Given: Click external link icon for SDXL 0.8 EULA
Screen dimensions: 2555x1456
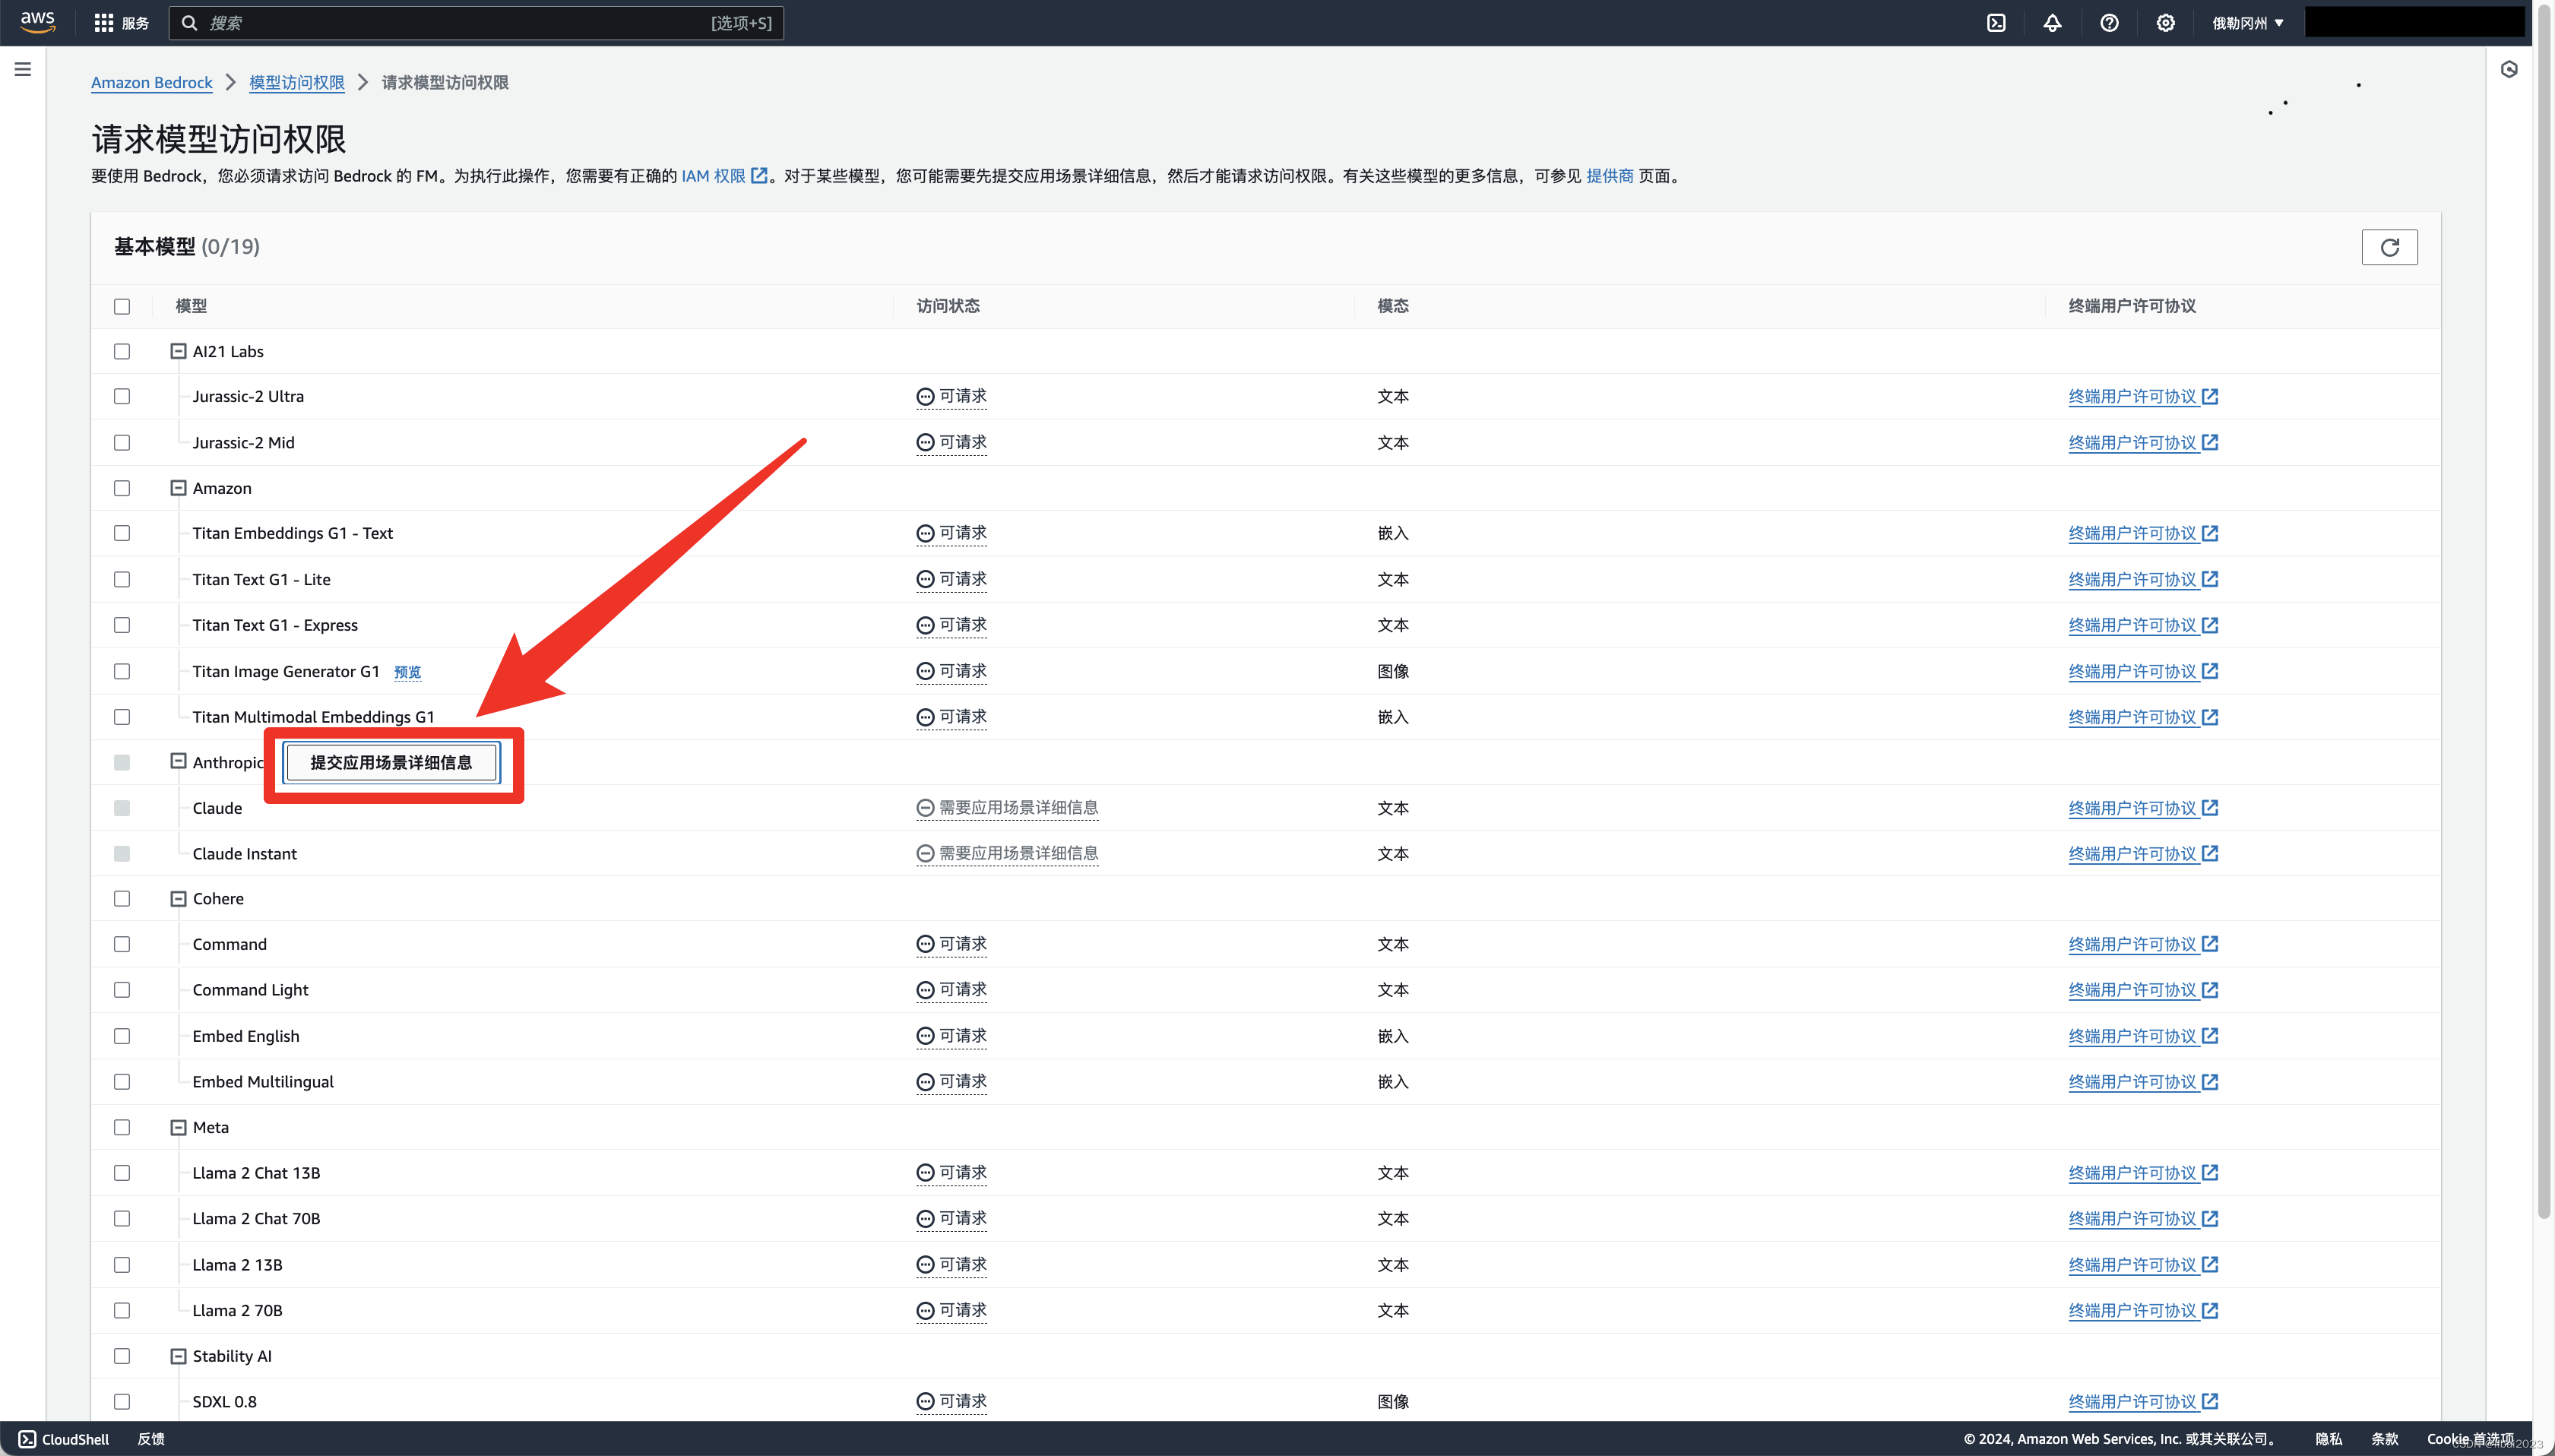Looking at the screenshot, I should (2210, 1401).
